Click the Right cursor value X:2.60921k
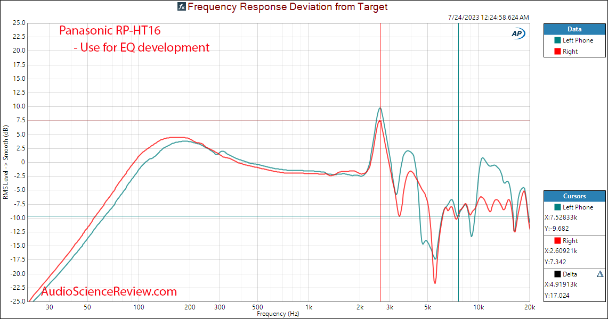The height and width of the screenshot is (319, 608). (561, 251)
